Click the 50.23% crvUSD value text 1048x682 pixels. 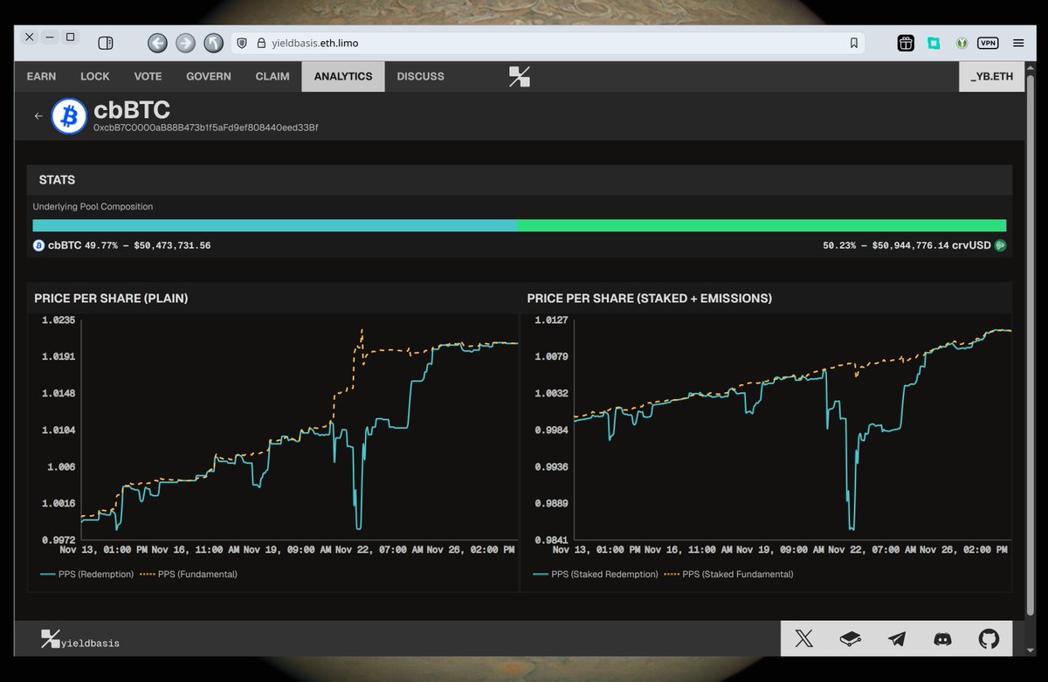click(x=907, y=245)
